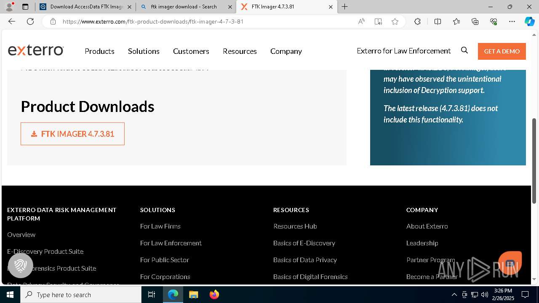Open For Public Sector link
The image size is (539, 303).
(164, 260)
